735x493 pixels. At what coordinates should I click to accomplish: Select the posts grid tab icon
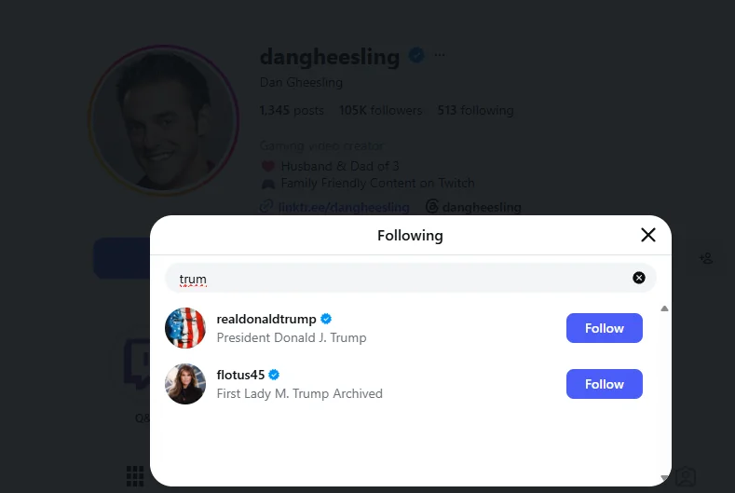135,476
